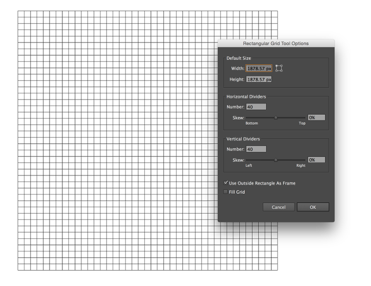Click the 'Vertical Dividers' section heading
The width and height of the screenshot is (371, 286).
[x=243, y=139]
